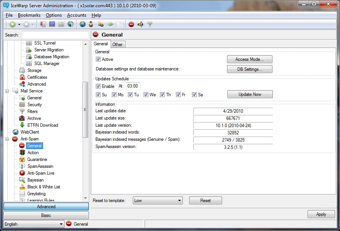This screenshot has height=231, width=340.
Task: Select the Certificates tree item
Action: (x=37, y=77)
